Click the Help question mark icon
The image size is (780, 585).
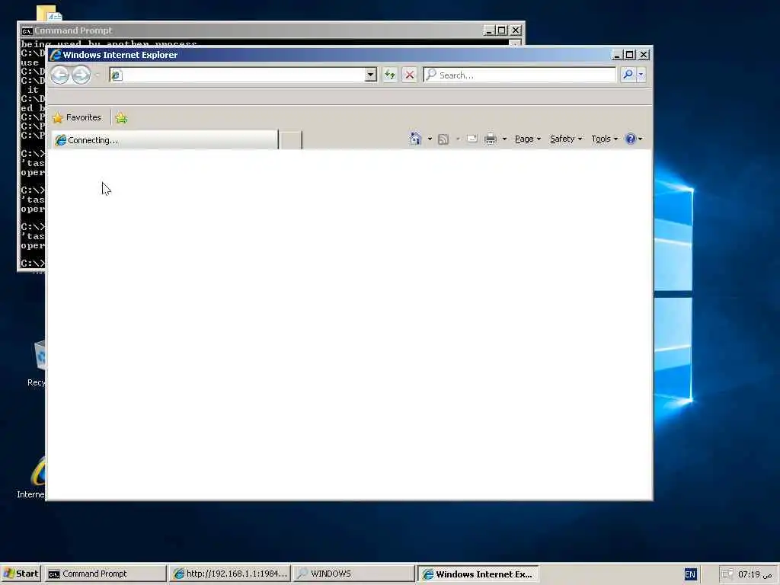pos(631,139)
